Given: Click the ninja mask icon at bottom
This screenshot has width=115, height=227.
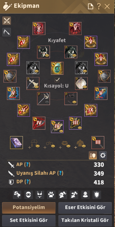Looking at the screenshot, I should 28,195.
